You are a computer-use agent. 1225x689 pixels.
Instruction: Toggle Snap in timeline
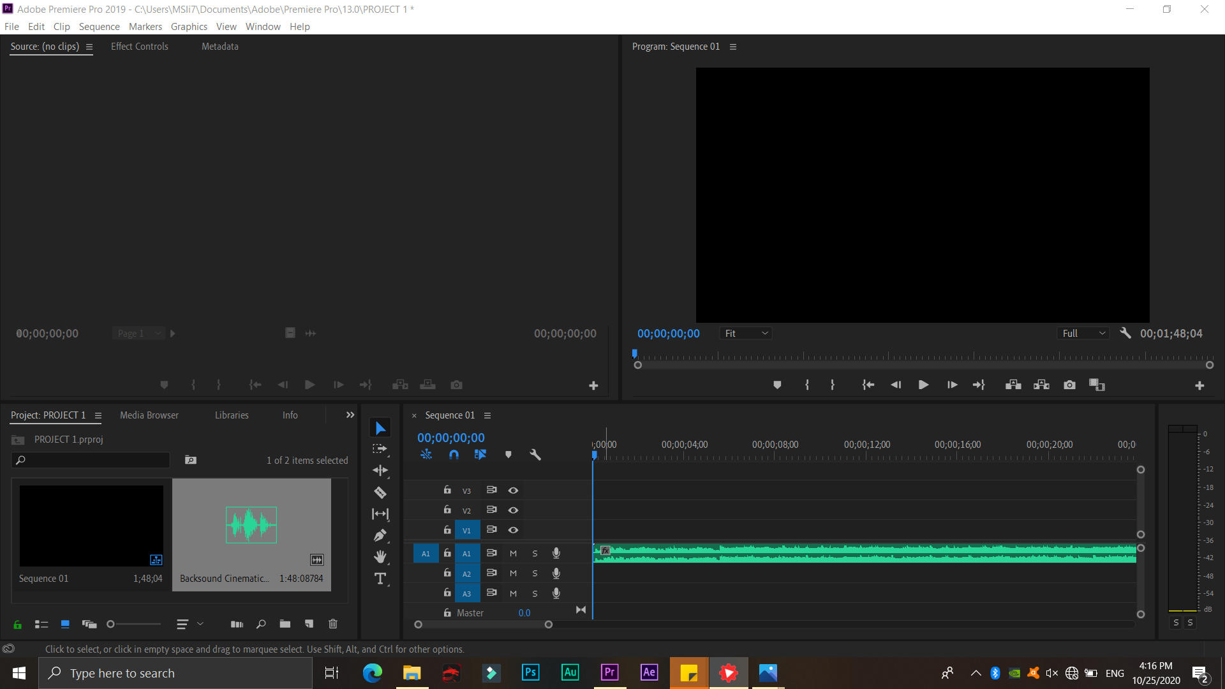pos(454,455)
